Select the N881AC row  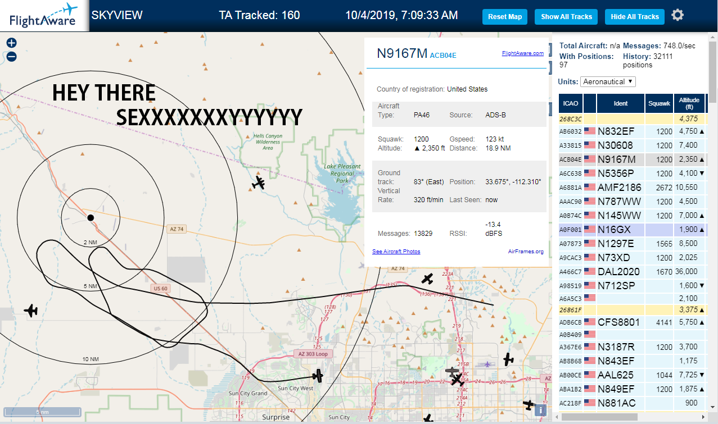[x=633, y=403]
